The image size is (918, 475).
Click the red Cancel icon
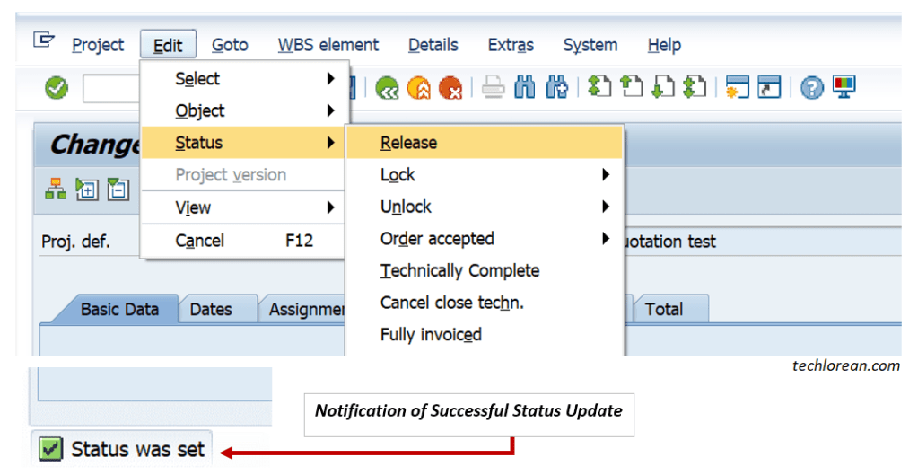pos(450,88)
